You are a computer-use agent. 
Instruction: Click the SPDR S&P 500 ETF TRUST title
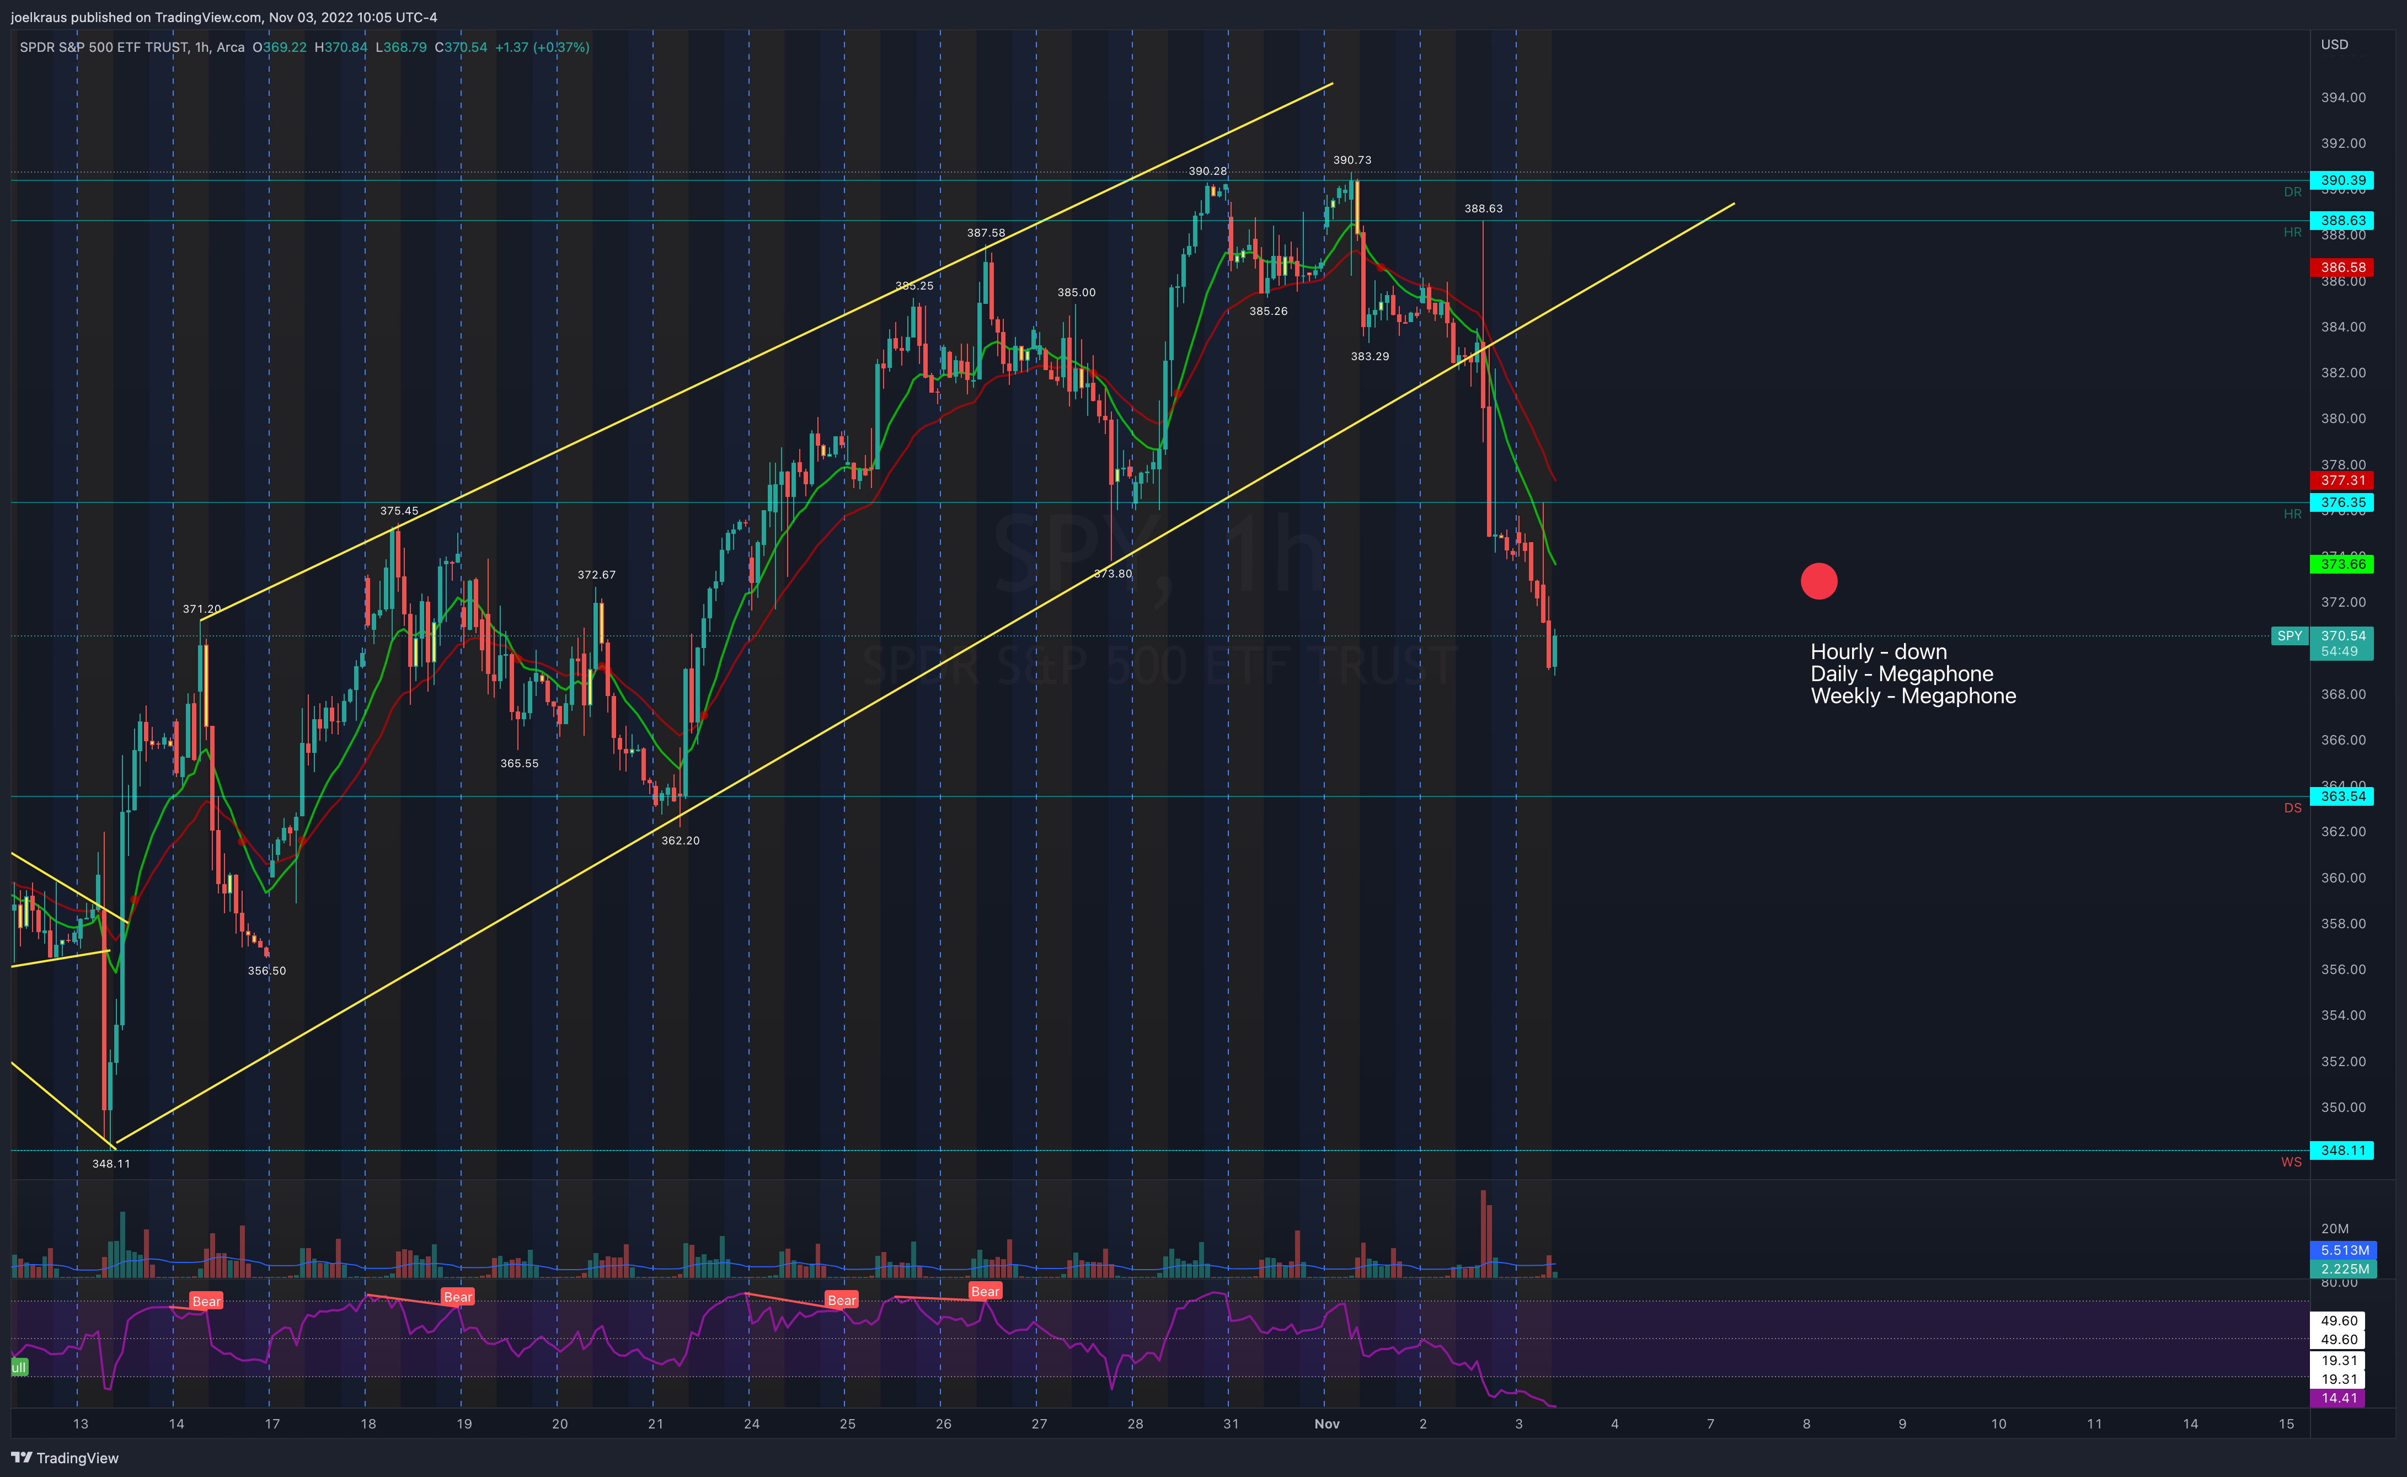(103, 47)
